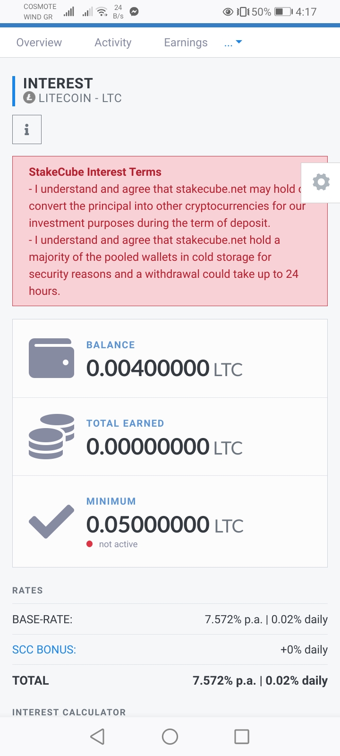The width and height of the screenshot is (340, 756).
Task: Switch to the Overview tab
Action: 39,43
